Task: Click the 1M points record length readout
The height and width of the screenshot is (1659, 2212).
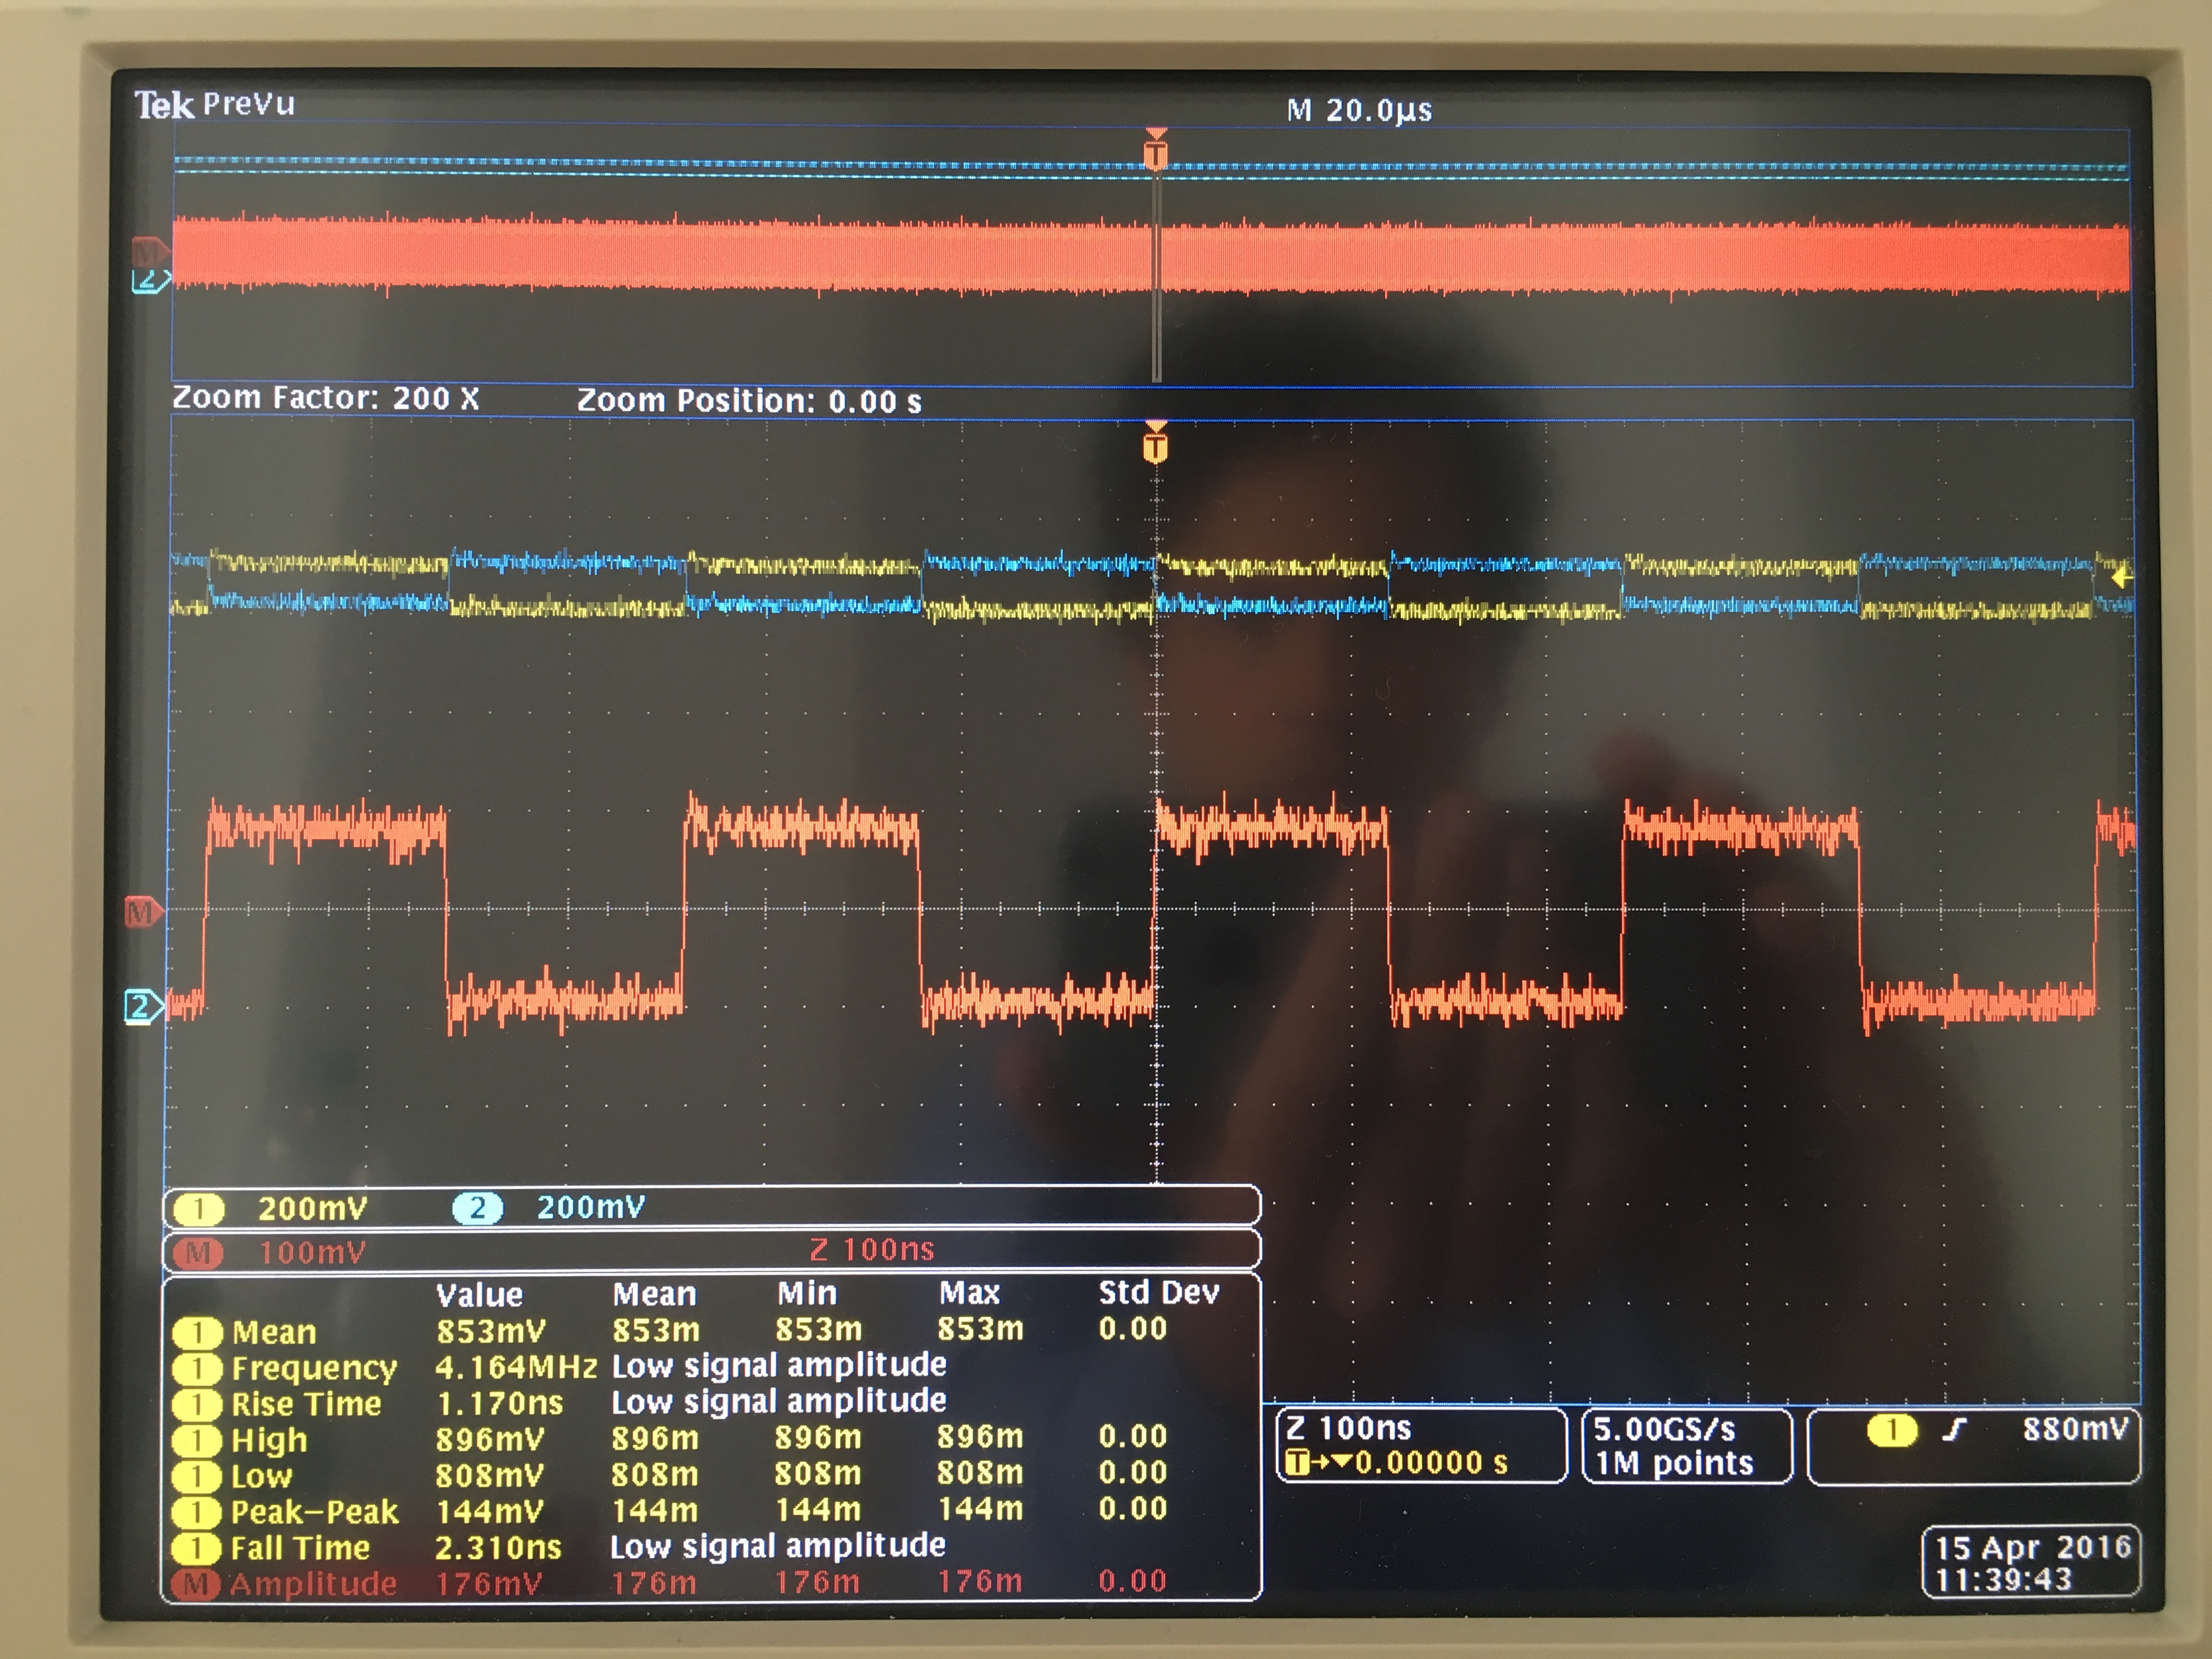Action: click(1675, 1464)
